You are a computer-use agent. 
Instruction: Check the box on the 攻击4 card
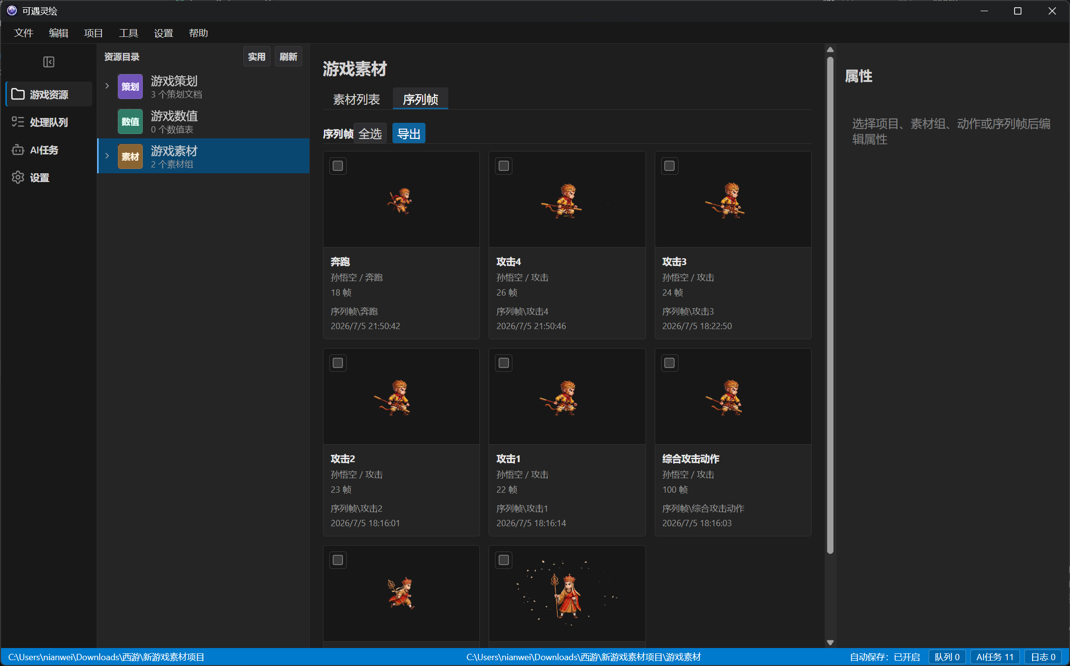click(x=504, y=166)
